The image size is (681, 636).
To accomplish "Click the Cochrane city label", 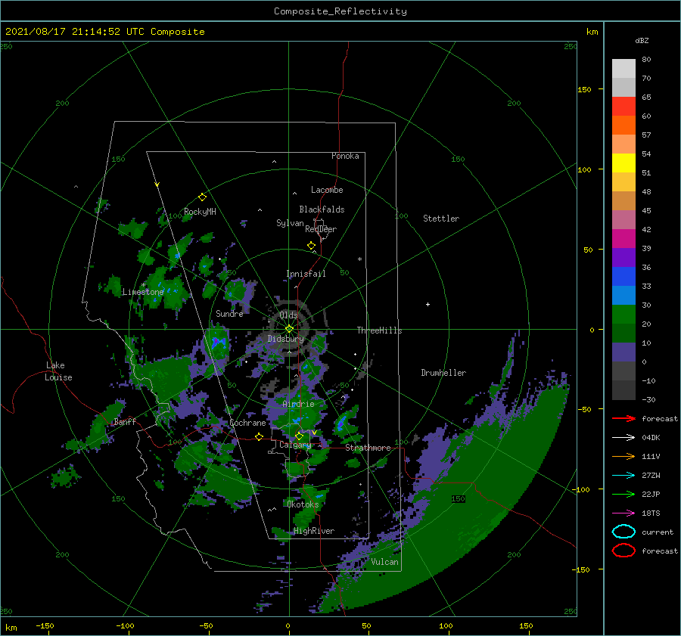I will pos(247,423).
